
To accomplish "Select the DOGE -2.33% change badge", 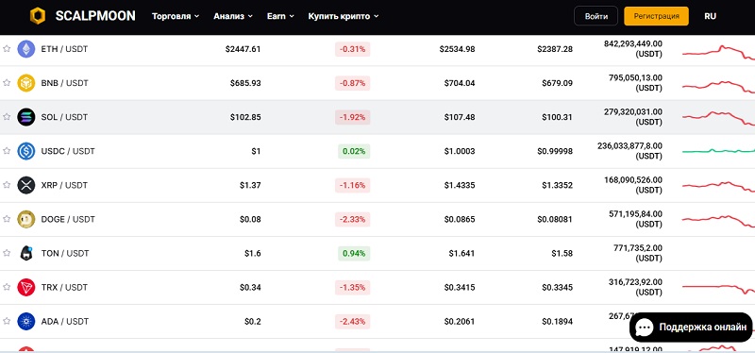I will point(352,219).
